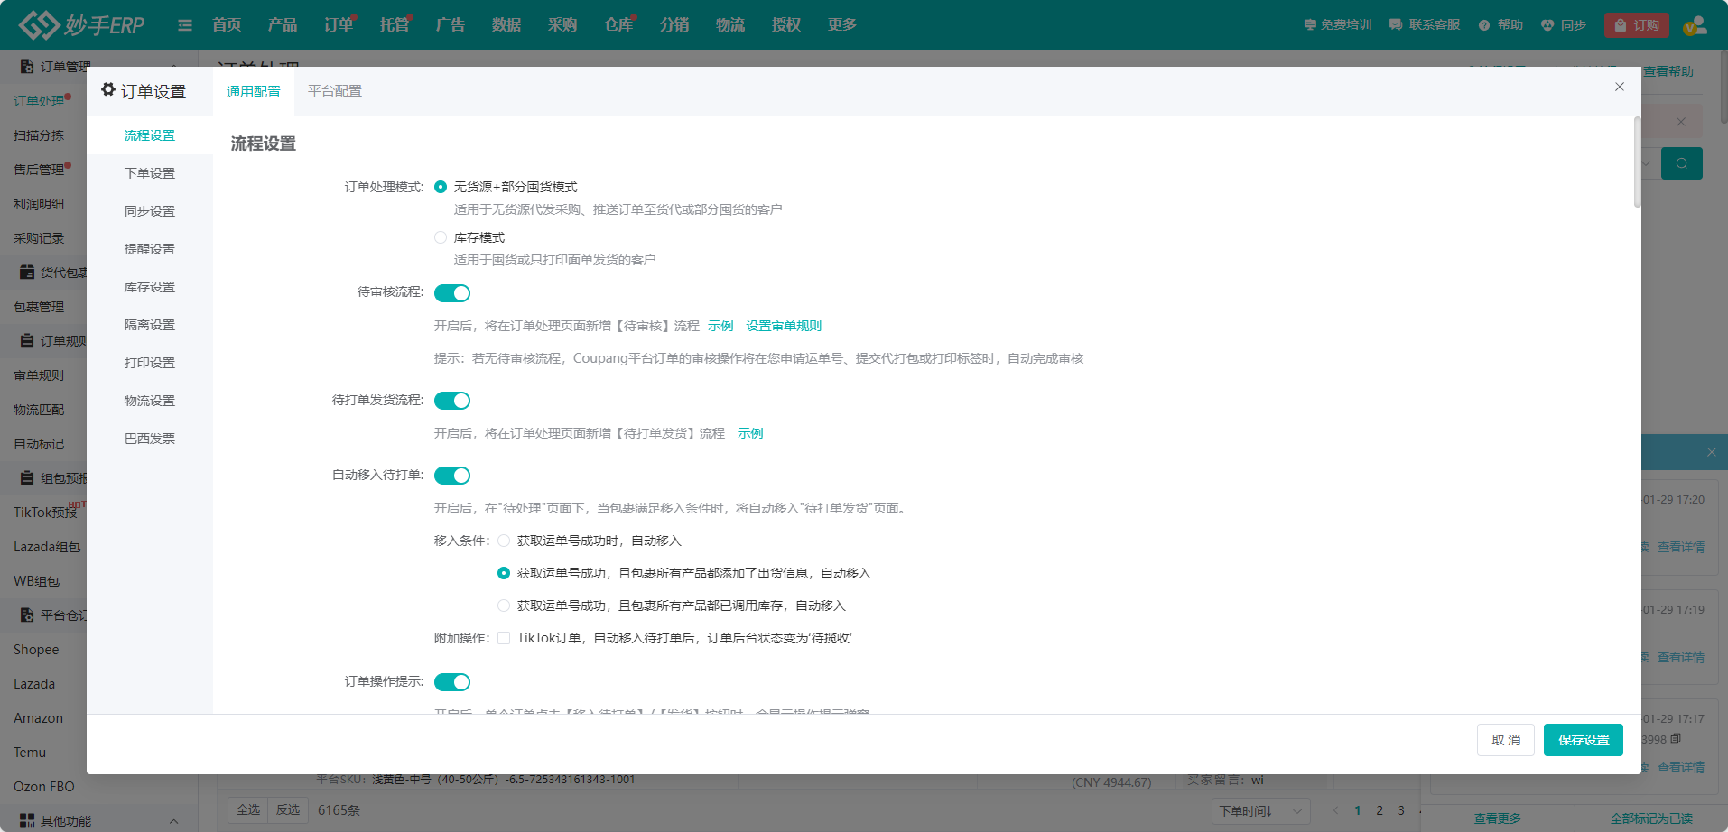The image size is (1728, 832).
Task: Click the 同步 sync icon
Action: [1547, 25]
